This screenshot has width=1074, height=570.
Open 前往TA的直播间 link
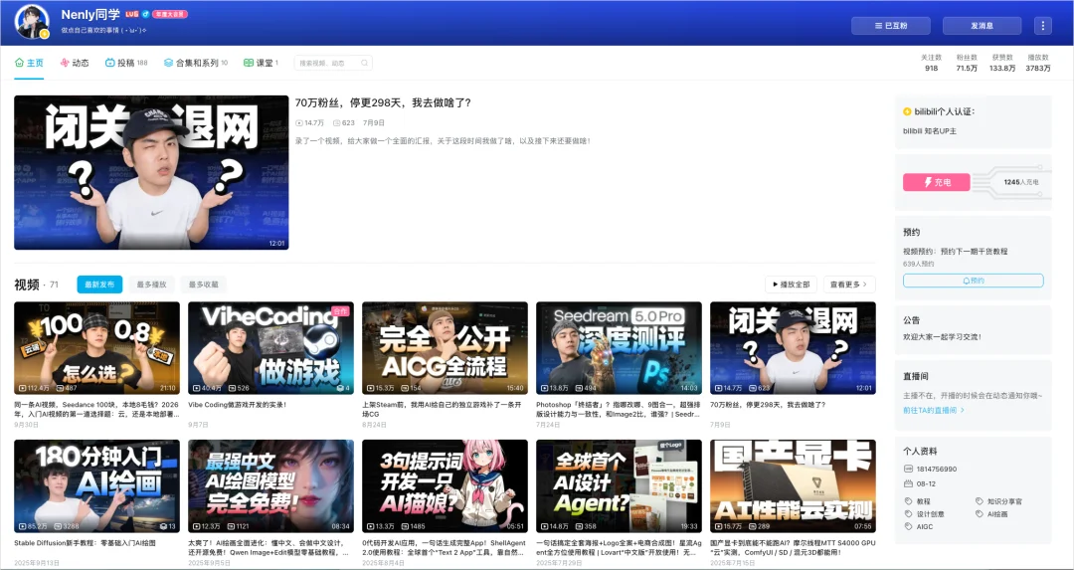934,411
